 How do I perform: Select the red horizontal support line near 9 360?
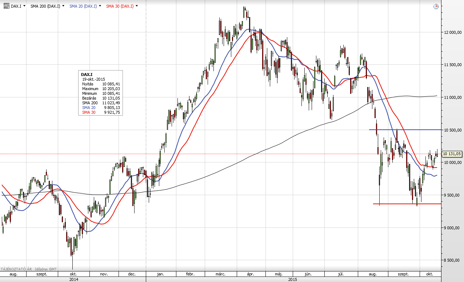coord(407,204)
